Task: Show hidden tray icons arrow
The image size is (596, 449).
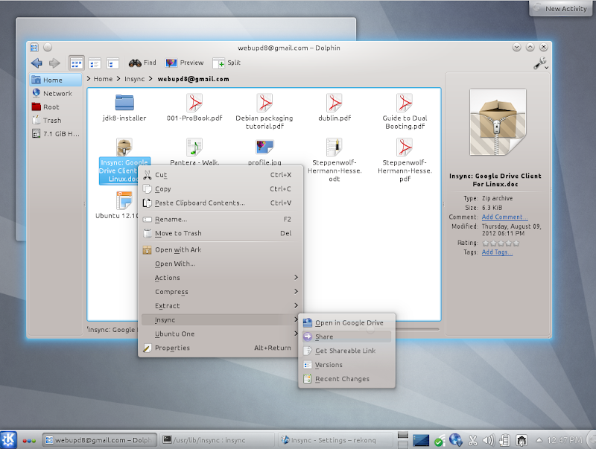Action: point(539,441)
